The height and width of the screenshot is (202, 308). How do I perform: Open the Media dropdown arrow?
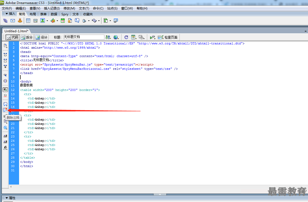[57, 21]
